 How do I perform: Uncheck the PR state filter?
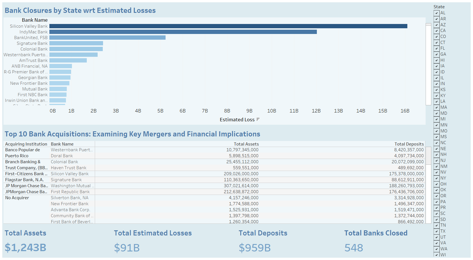pyautogui.click(x=436, y=207)
